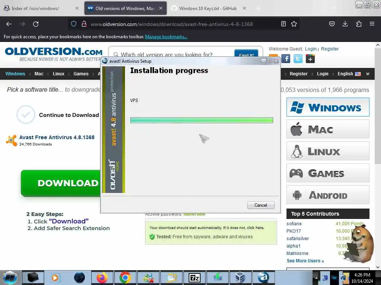Click the avast installation progress bar
381x285 pixels.
[201, 120]
